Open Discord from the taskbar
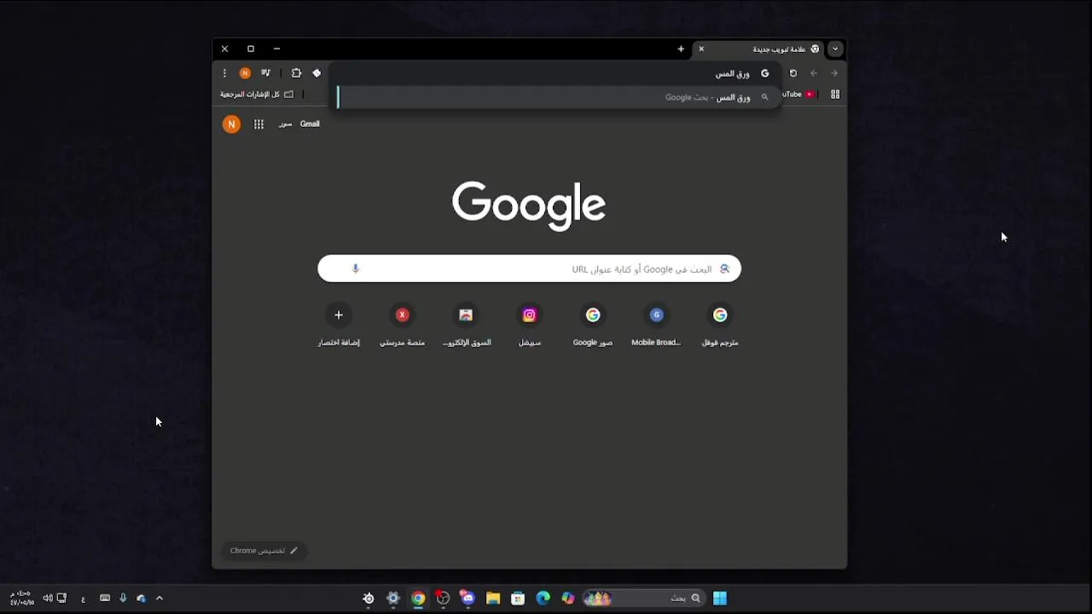This screenshot has height=614, width=1092. tap(468, 598)
